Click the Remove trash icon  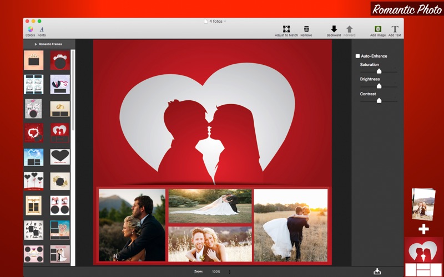click(306, 29)
